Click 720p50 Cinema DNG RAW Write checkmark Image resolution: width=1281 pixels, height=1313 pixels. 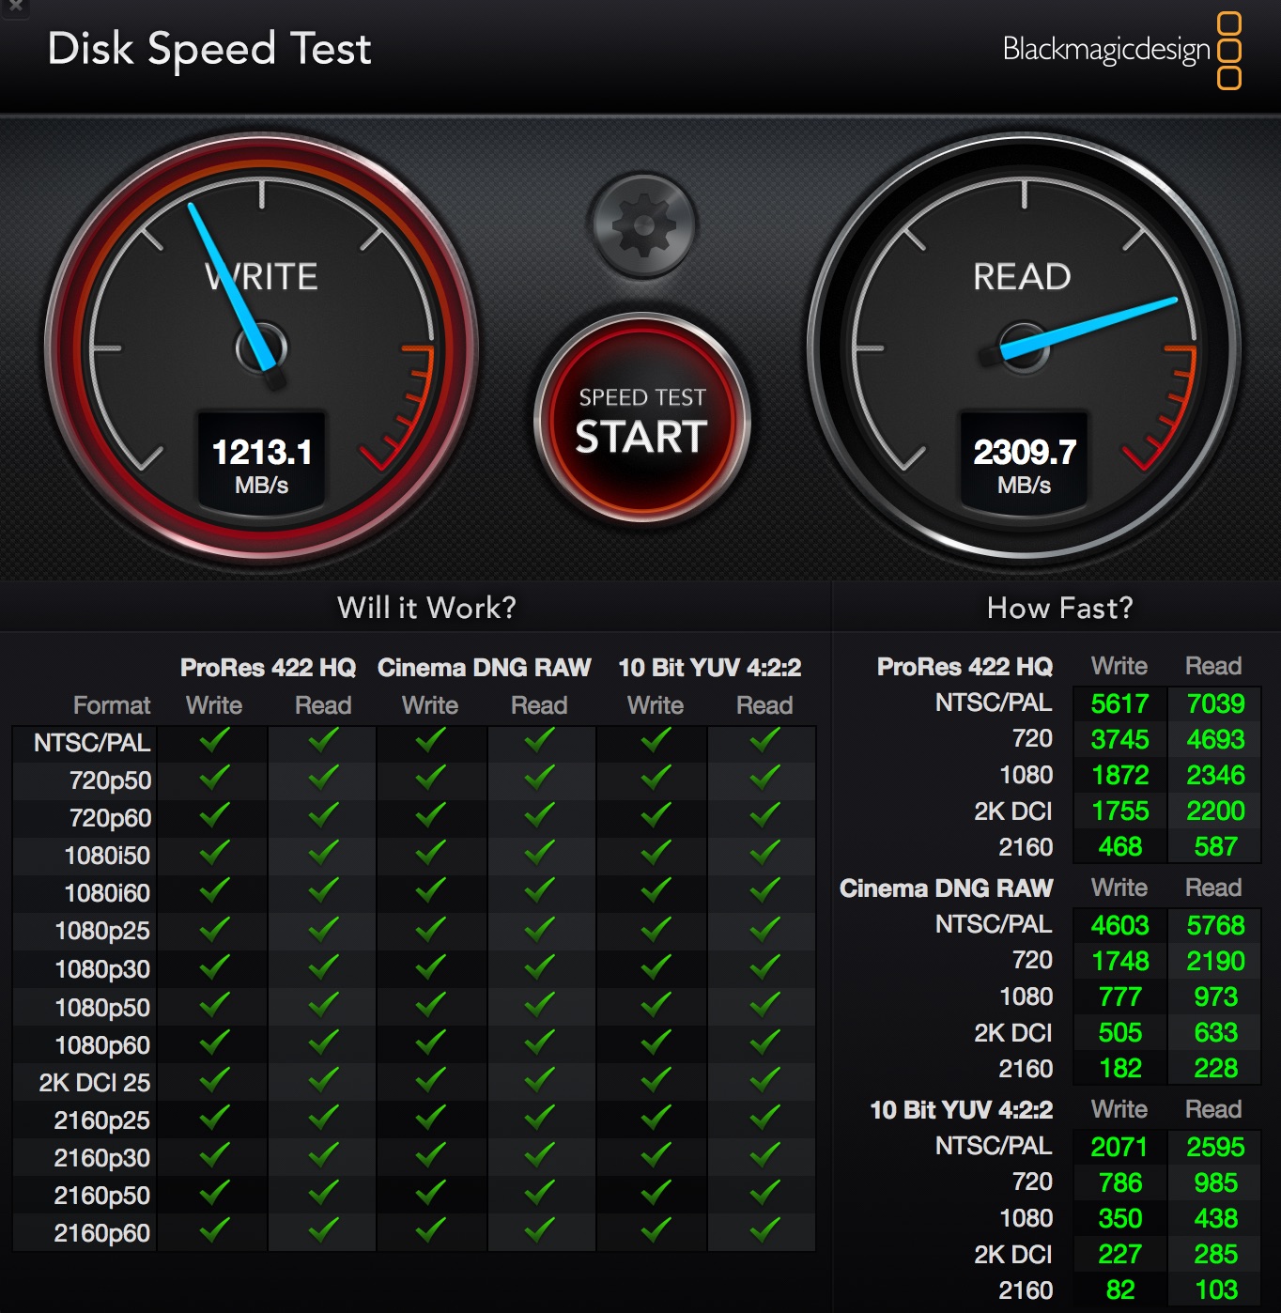click(430, 778)
